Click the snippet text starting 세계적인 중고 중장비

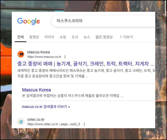pyautogui.click(x=86, y=71)
